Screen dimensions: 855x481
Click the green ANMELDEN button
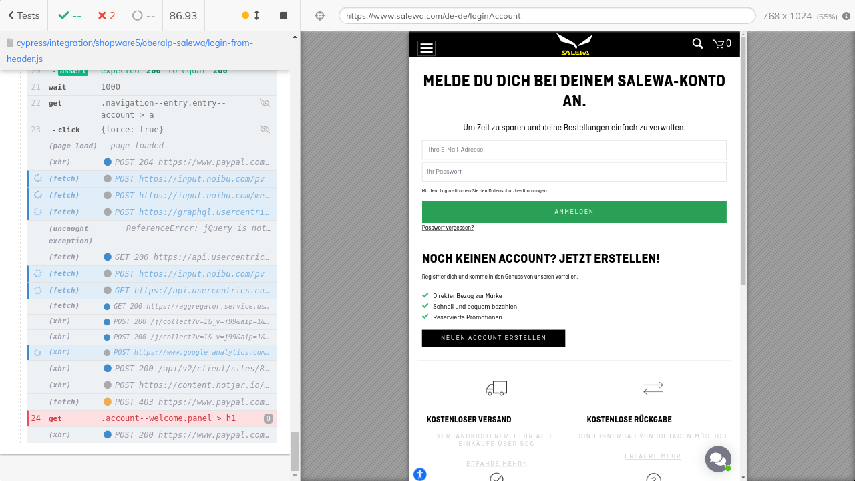[x=574, y=212]
